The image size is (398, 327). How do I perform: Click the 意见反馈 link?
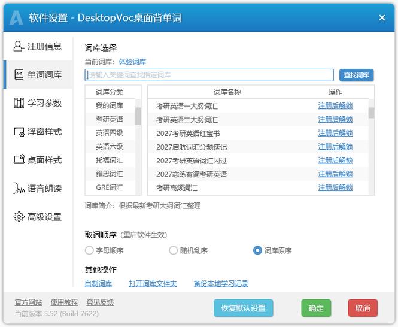(x=100, y=302)
